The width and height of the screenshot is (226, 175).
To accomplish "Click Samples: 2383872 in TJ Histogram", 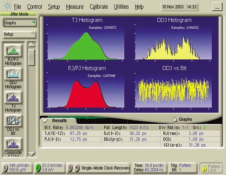I will 102,27.
